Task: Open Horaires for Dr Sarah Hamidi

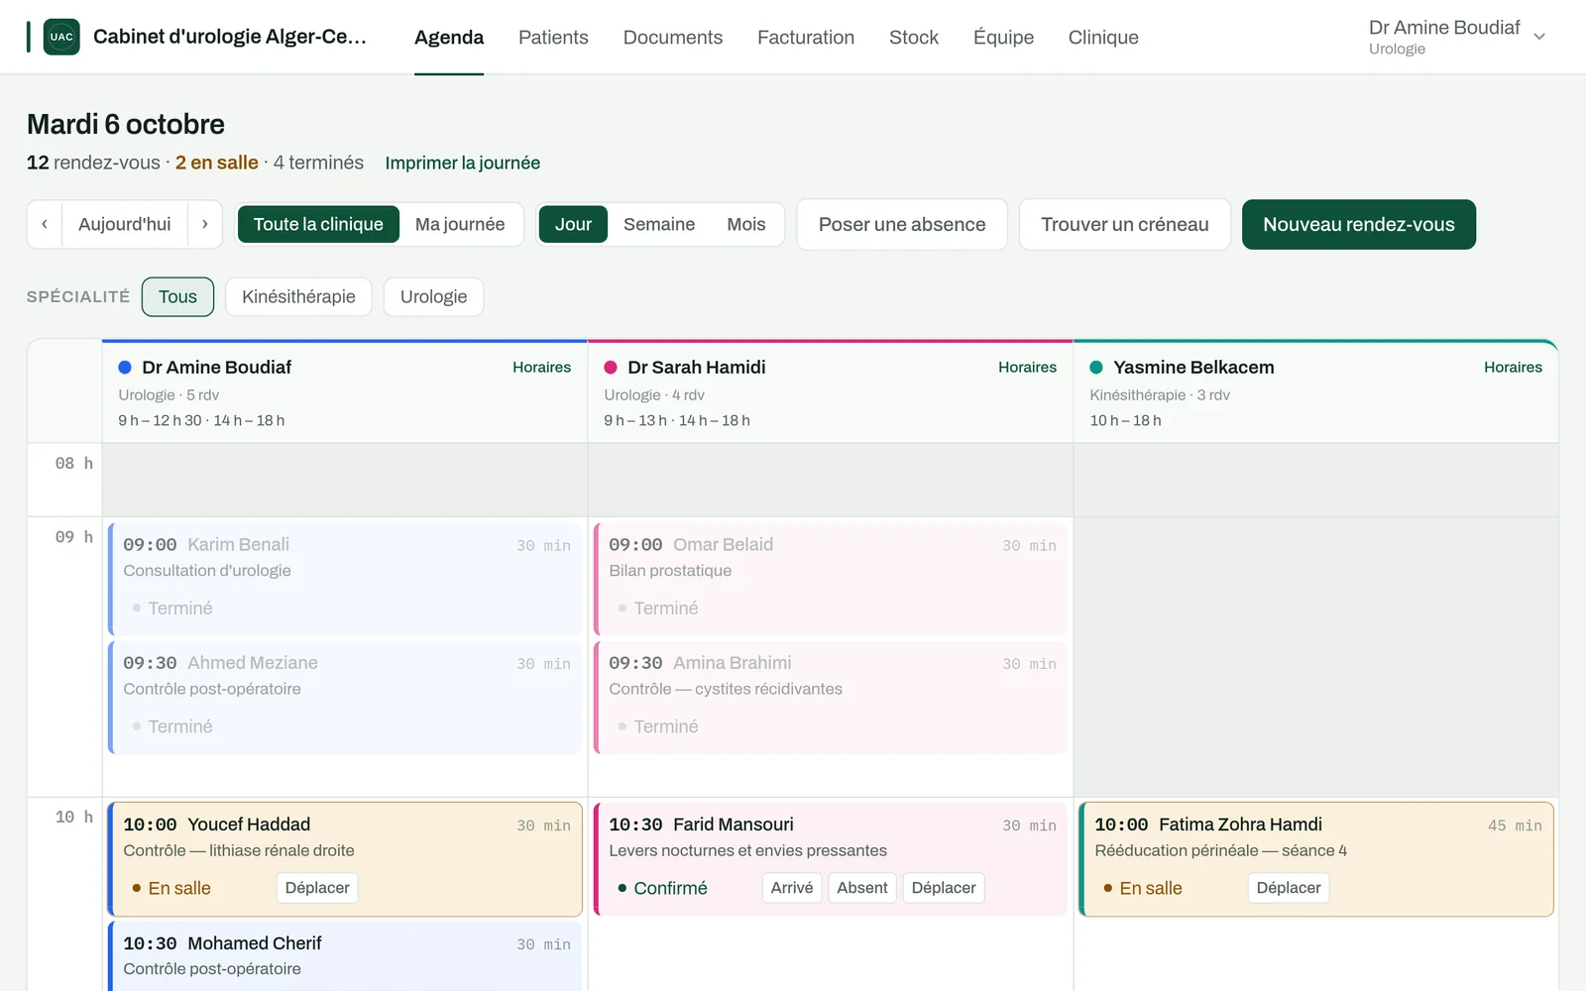Action: point(1027,368)
